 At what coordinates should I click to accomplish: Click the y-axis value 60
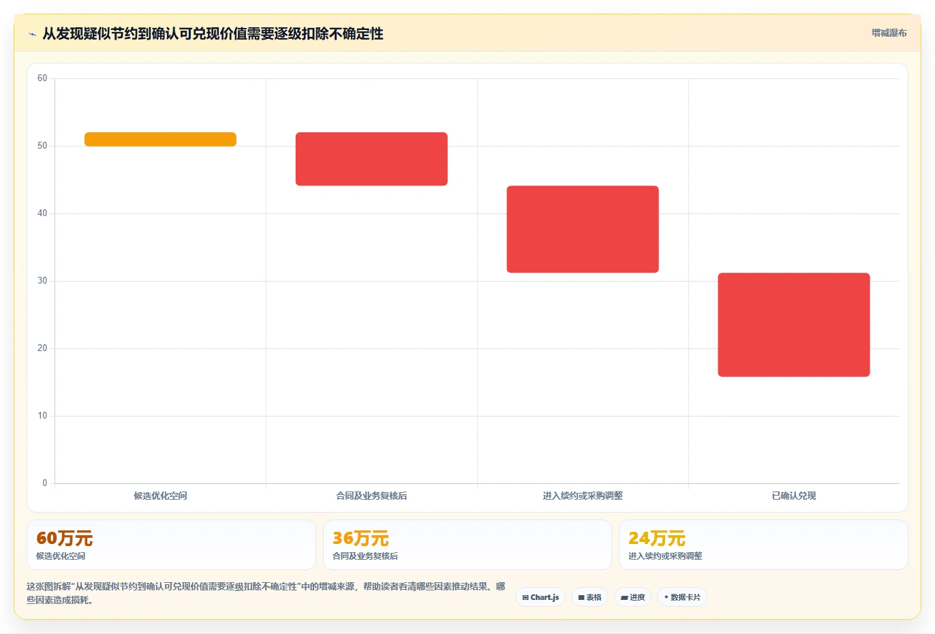pos(42,78)
